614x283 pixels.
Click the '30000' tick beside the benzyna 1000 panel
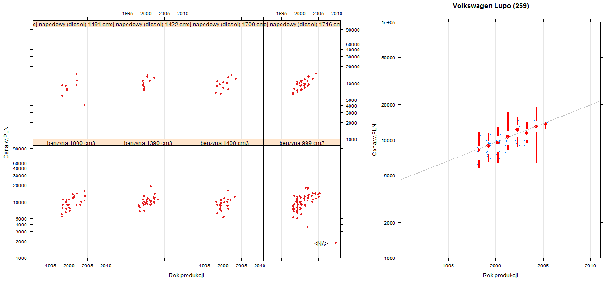20,175
